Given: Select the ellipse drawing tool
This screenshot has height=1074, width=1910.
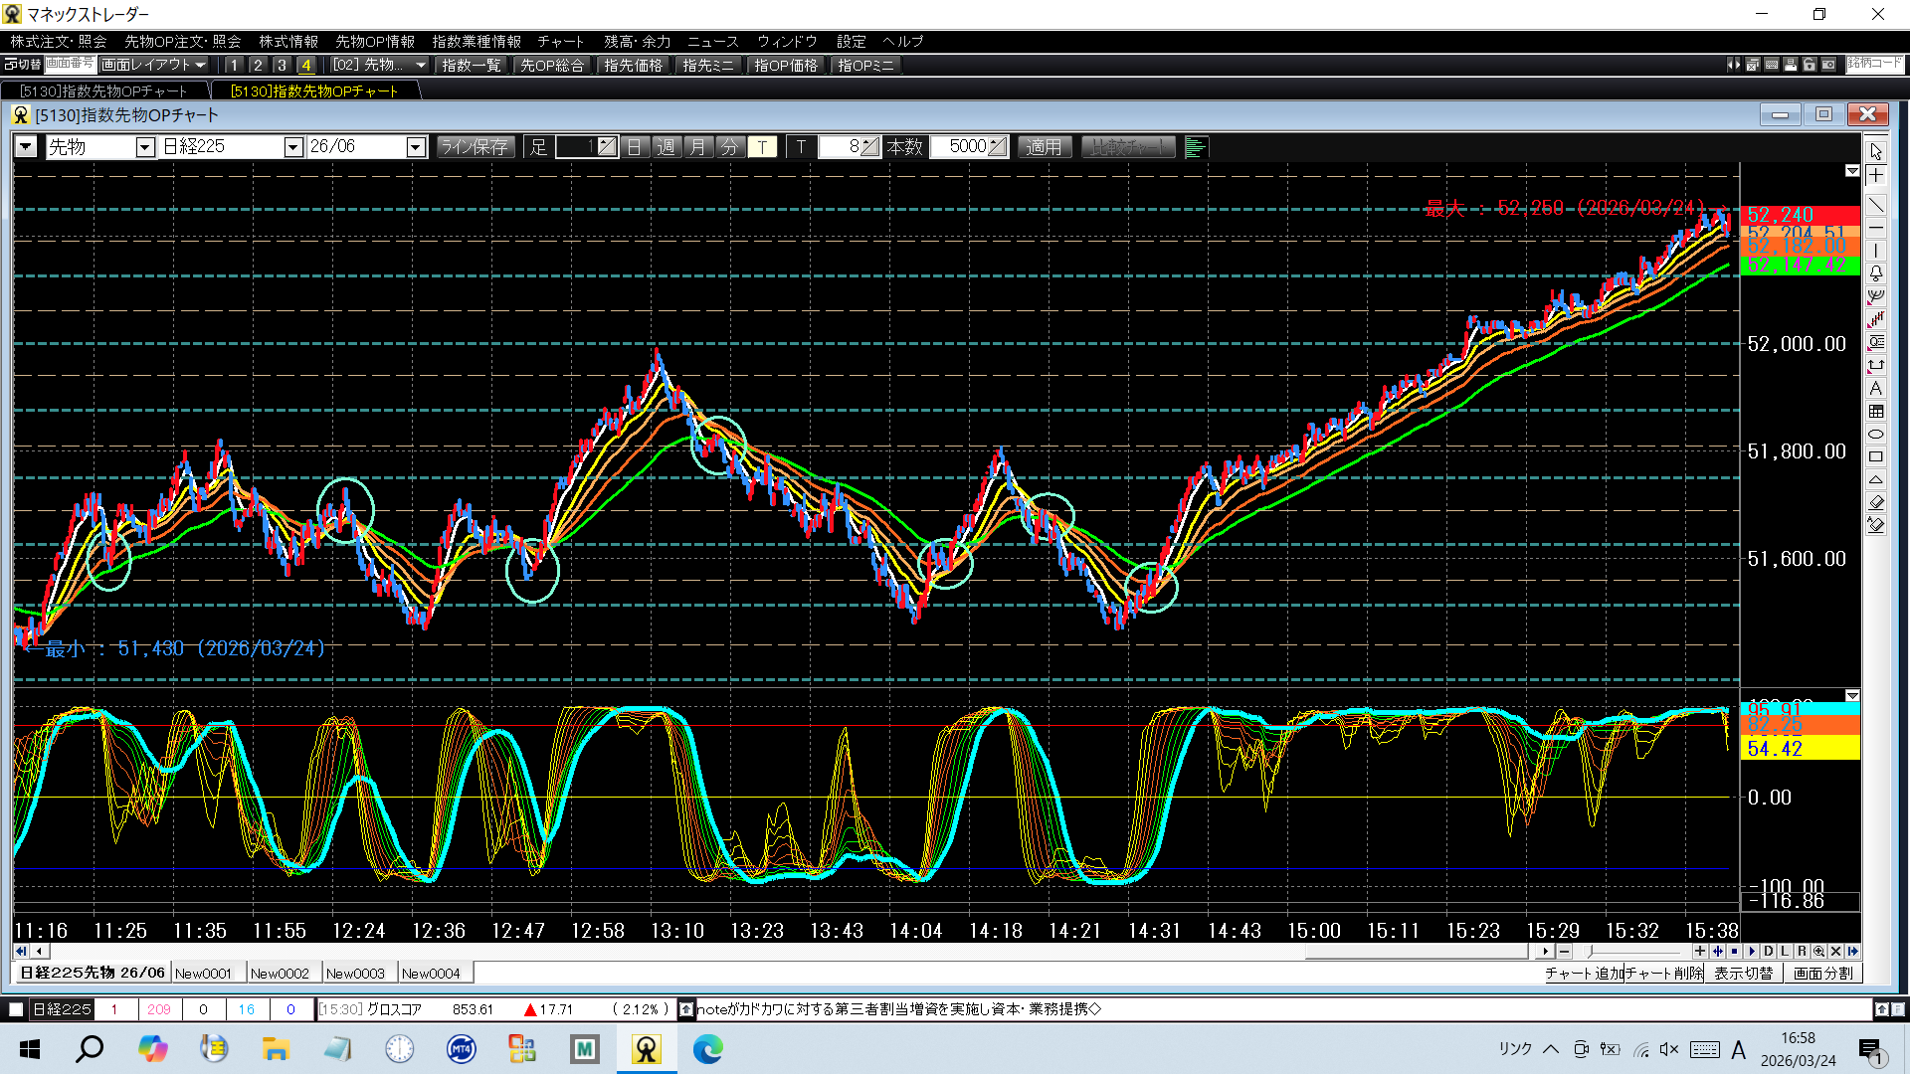Looking at the screenshot, I should pyautogui.click(x=1876, y=435).
